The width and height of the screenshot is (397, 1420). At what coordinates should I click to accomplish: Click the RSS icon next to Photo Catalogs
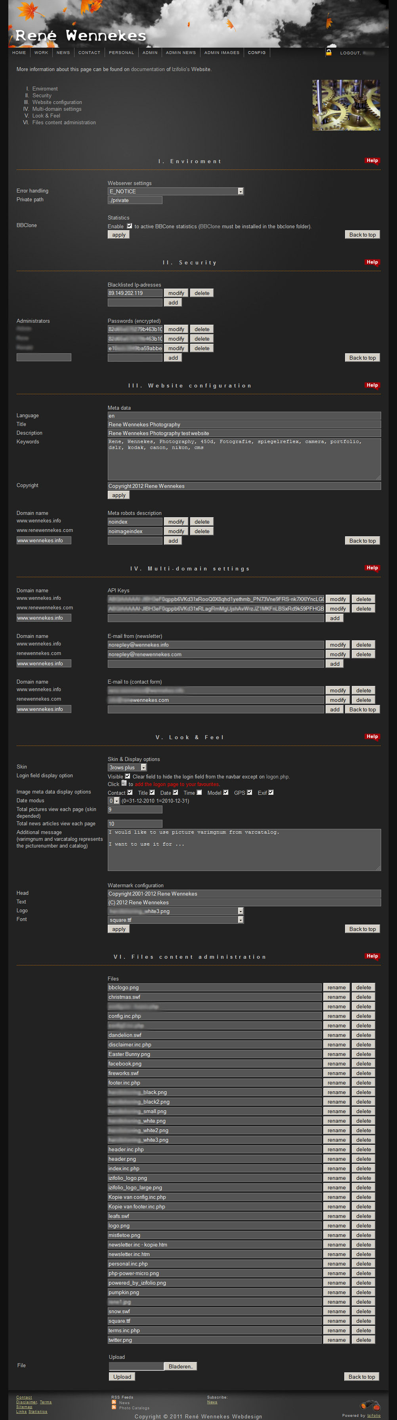pyautogui.click(x=114, y=1407)
